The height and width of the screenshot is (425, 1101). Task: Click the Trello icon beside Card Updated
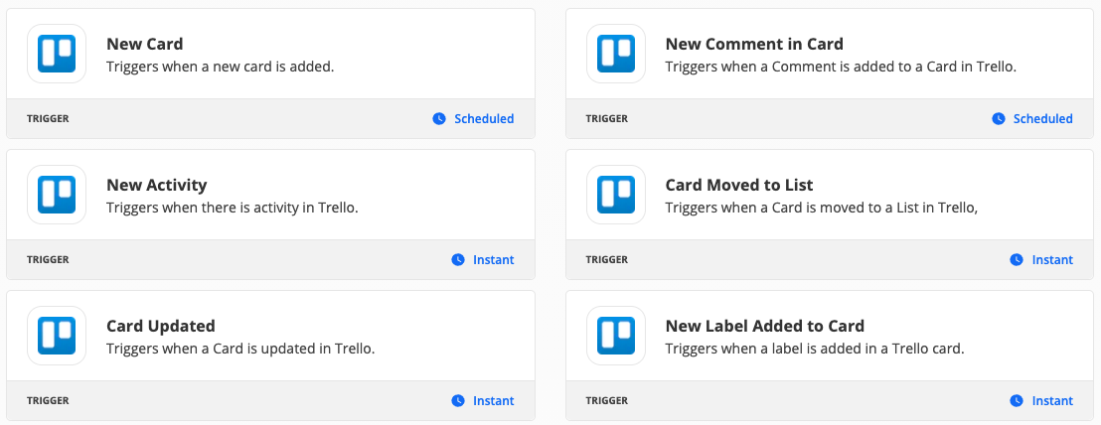[x=57, y=336]
